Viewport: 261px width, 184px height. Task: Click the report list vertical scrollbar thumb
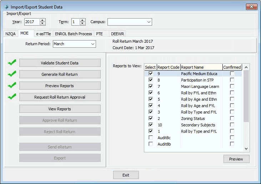(246, 96)
